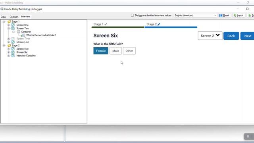Collapse the Screen Two tree node
This screenshot has width=254, height=143.
(9, 28)
